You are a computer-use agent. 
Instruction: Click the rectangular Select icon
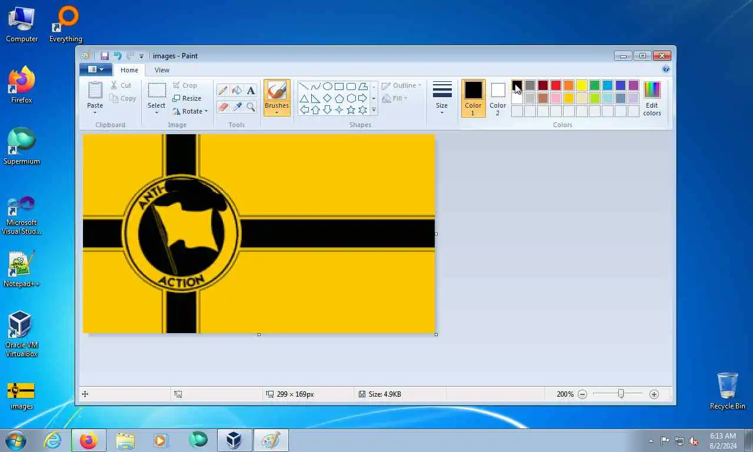pyautogui.click(x=156, y=91)
